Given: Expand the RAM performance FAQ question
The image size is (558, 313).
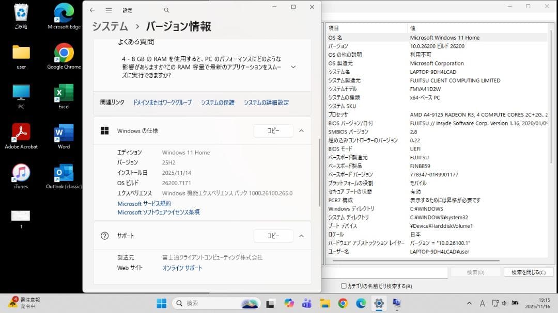Looking at the screenshot, I should click(293, 66).
